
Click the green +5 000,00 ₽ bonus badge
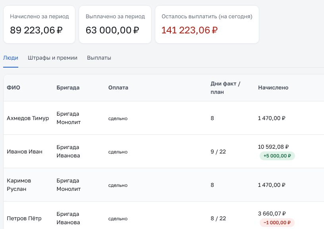(x=277, y=156)
